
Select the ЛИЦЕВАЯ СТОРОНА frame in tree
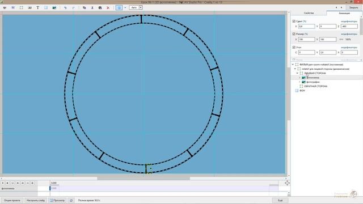[x=315, y=73]
